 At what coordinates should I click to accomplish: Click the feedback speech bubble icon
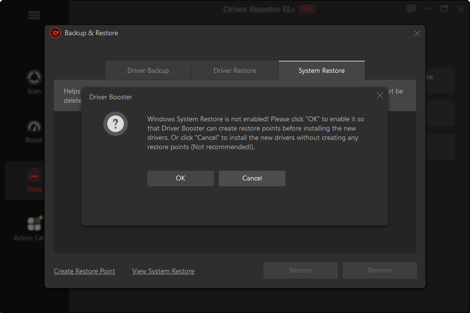click(411, 9)
